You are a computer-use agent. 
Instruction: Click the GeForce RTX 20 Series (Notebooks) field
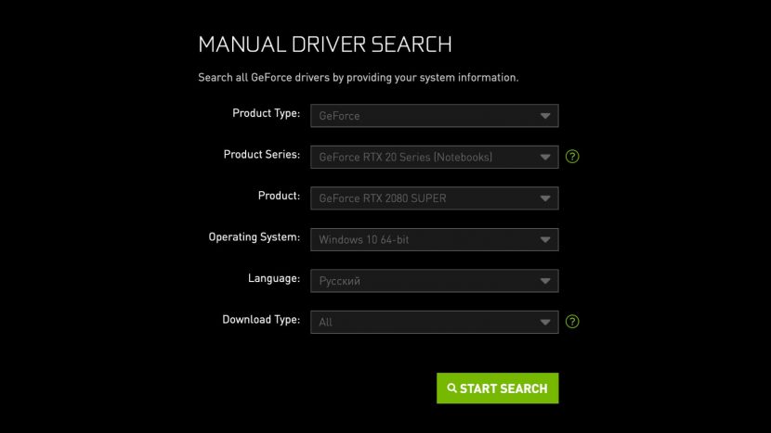[418, 158]
